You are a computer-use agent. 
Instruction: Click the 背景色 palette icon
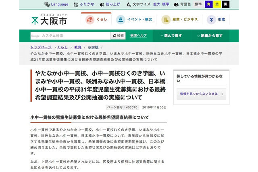coord(176,4)
